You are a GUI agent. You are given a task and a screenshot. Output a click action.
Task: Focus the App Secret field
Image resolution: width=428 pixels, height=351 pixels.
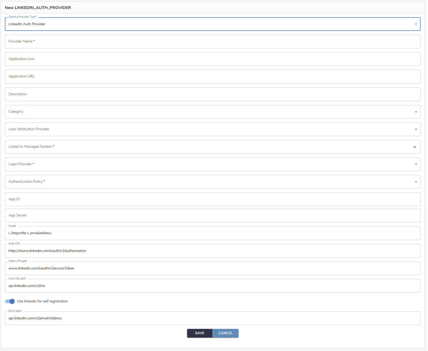pos(212,216)
